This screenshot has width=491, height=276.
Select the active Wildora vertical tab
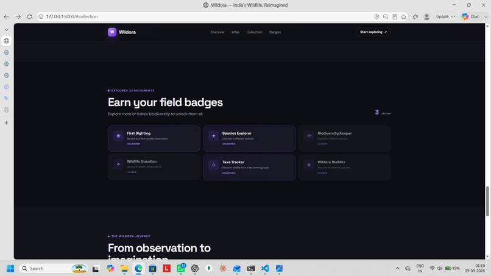[6, 41]
